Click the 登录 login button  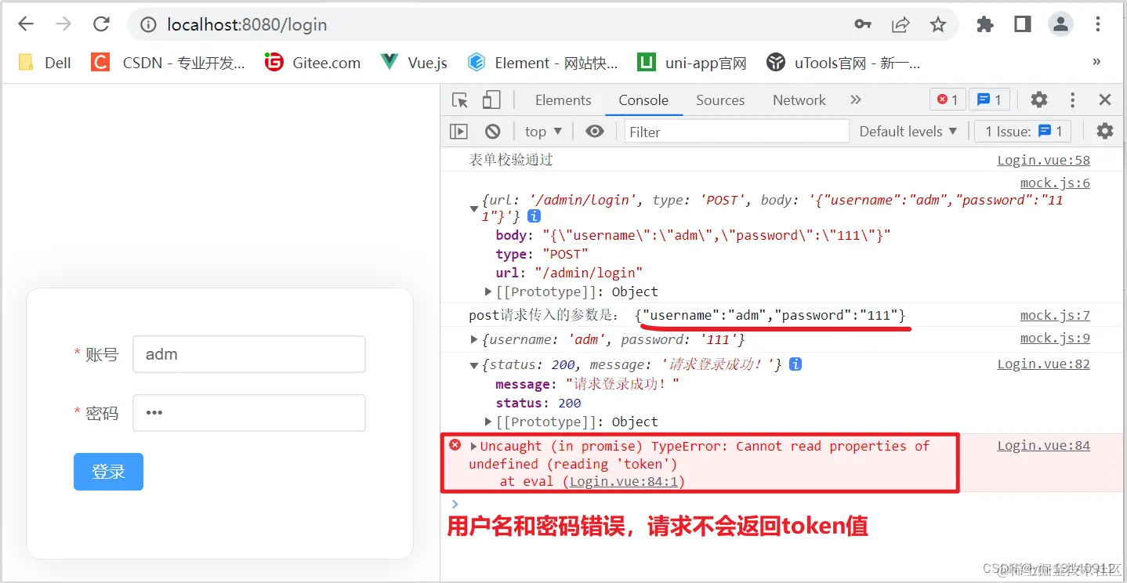pyautogui.click(x=108, y=471)
